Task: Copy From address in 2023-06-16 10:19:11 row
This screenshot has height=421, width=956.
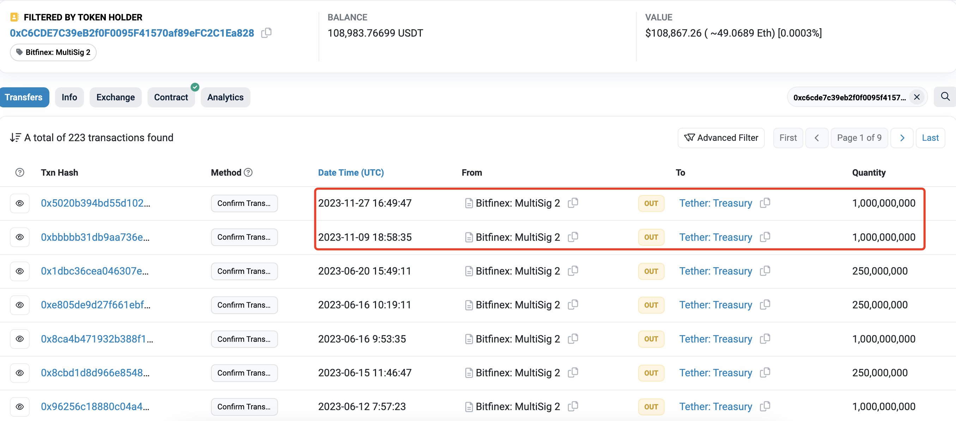Action: point(573,305)
